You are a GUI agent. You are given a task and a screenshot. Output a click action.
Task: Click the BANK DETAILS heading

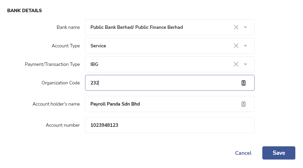tap(25, 11)
